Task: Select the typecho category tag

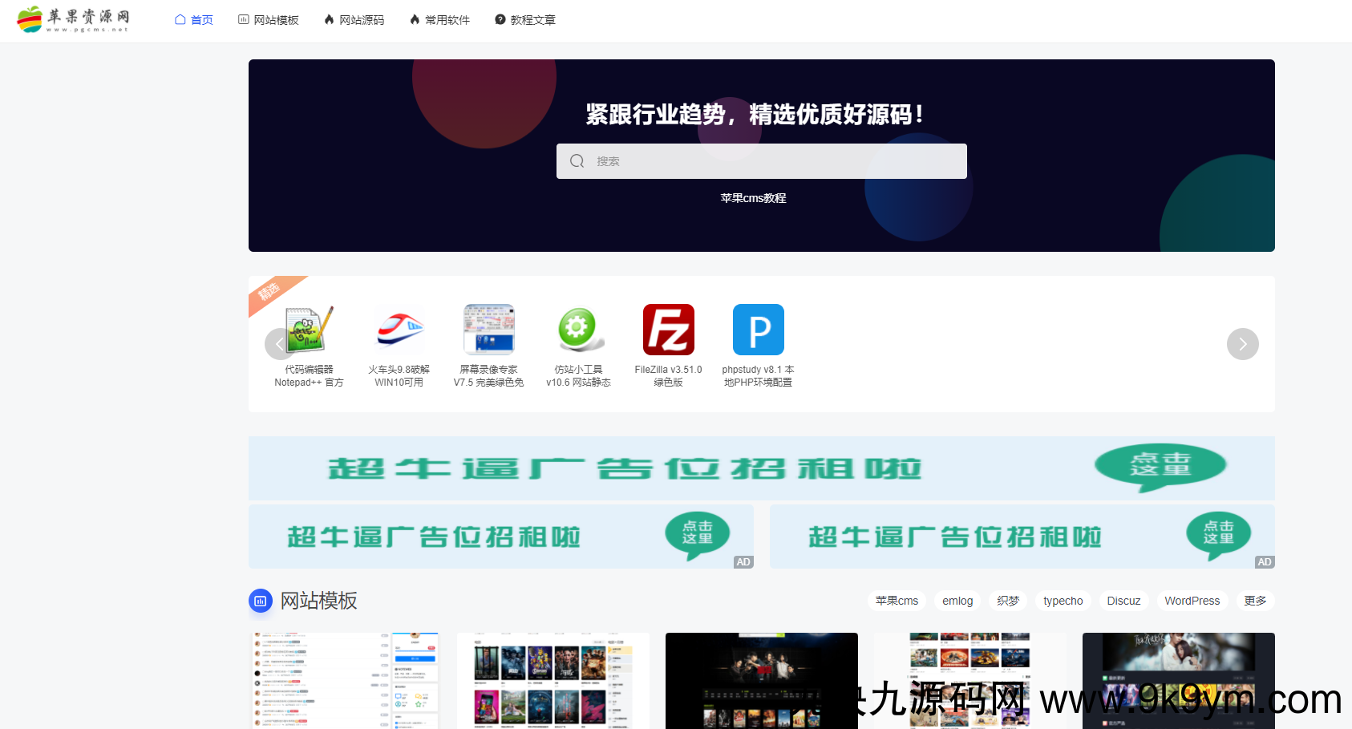Action: tap(1063, 601)
